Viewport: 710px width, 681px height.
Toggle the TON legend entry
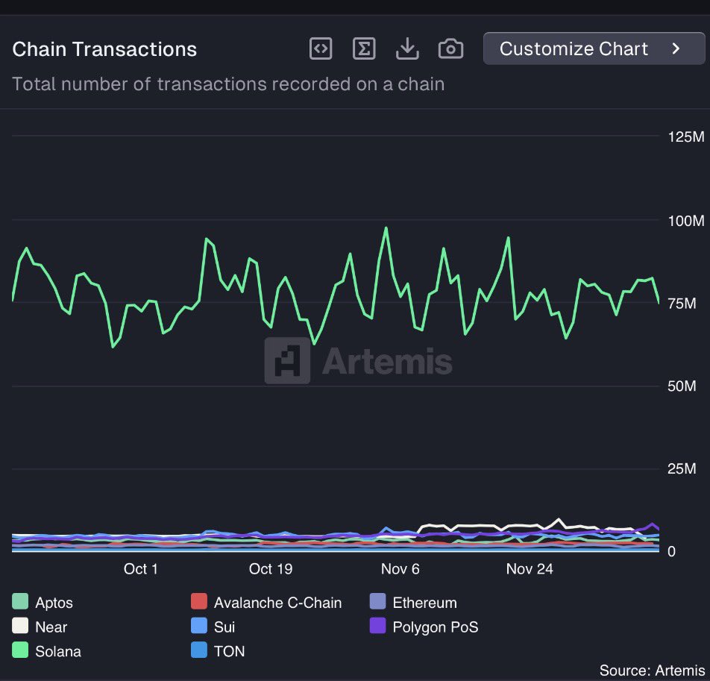[x=228, y=651]
